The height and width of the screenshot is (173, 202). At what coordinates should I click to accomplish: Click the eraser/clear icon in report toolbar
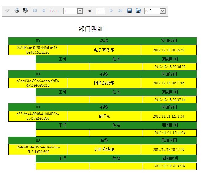pos(7,10)
